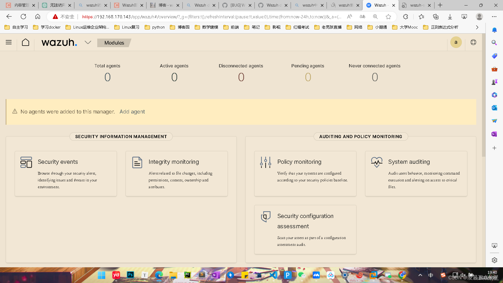Image resolution: width=503 pixels, height=283 pixels.
Task: Go to the Wazuh home icon
Action: tap(25, 42)
